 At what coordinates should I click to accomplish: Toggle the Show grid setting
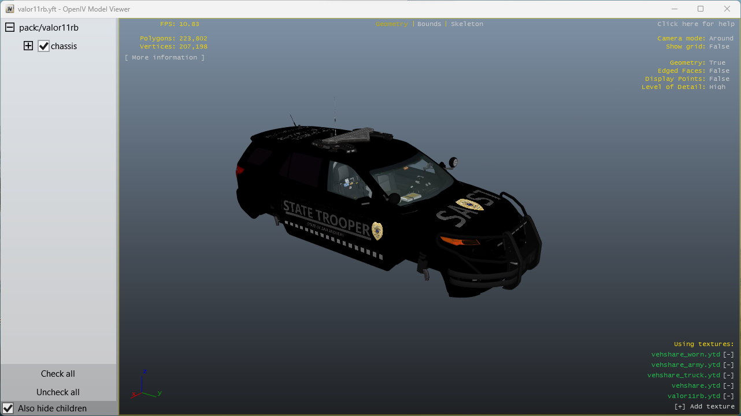click(x=719, y=47)
